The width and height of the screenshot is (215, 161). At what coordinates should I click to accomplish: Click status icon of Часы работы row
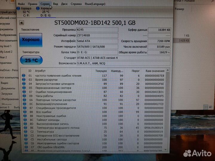click(24, 96)
